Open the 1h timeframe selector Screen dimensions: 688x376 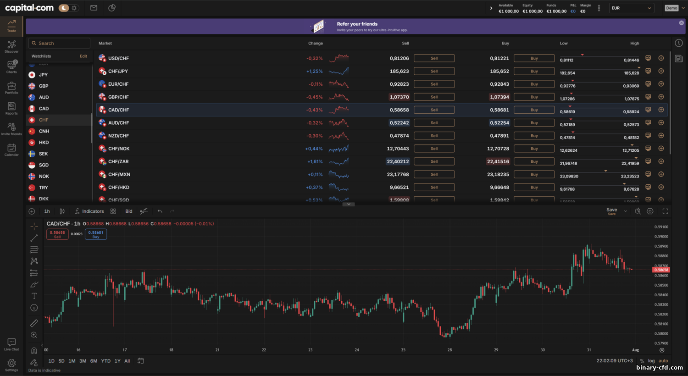(x=47, y=211)
